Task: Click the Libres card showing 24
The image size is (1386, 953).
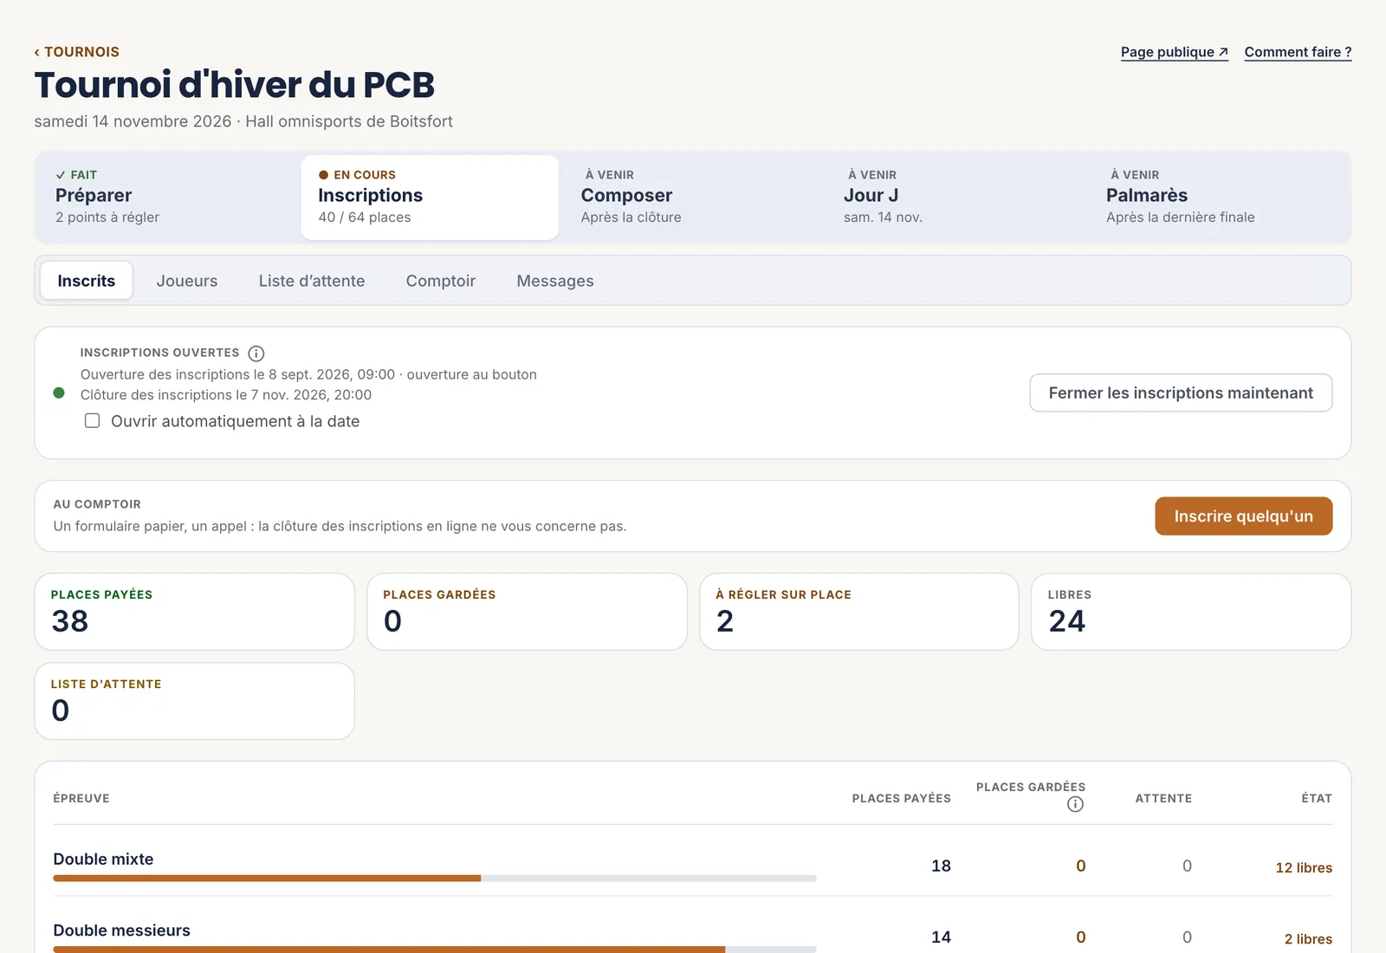Action: [1191, 612]
